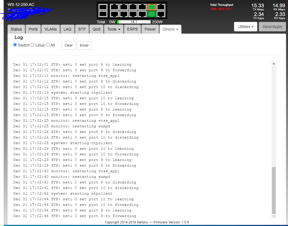The width and height of the screenshot is (288, 226).
Task: Select the Switch log radio button
Action: coord(15,45)
